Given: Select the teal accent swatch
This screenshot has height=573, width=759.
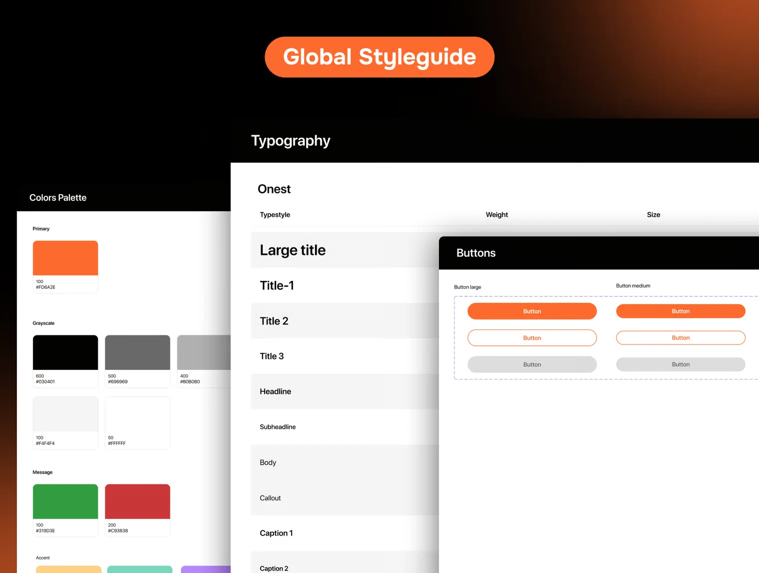Looking at the screenshot, I should pyautogui.click(x=140, y=570).
